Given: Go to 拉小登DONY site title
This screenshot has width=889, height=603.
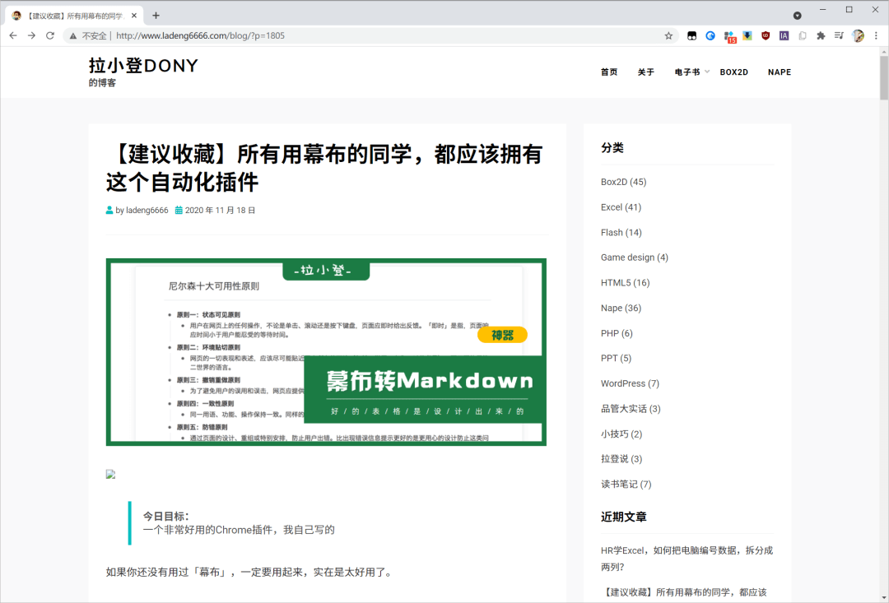Looking at the screenshot, I should pyautogui.click(x=143, y=66).
